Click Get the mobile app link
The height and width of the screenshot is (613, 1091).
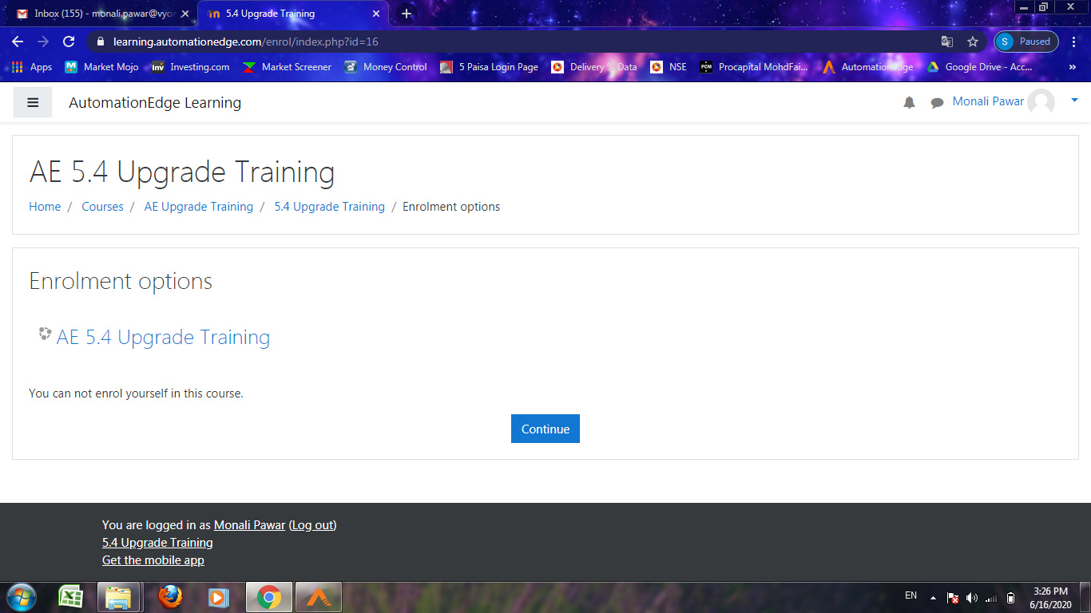point(153,560)
